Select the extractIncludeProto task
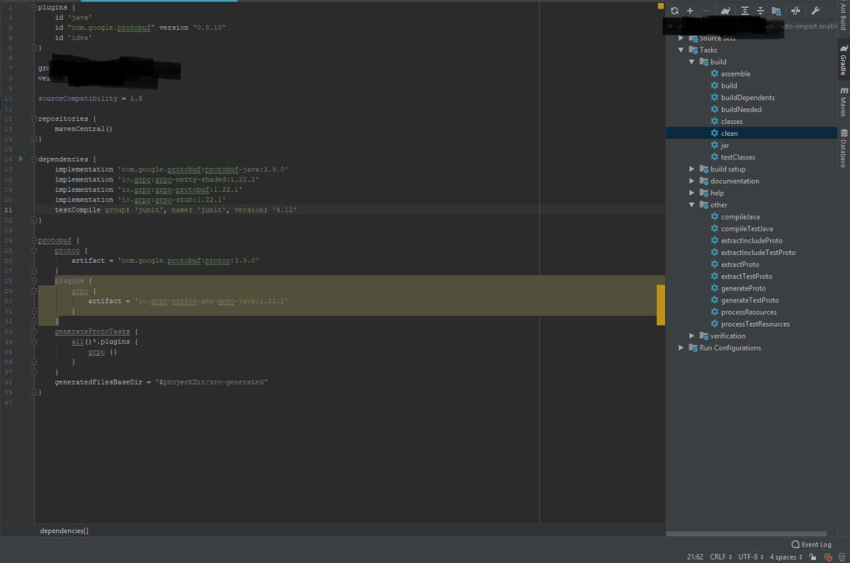This screenshot has height=563, width=850. pos(747,241)
